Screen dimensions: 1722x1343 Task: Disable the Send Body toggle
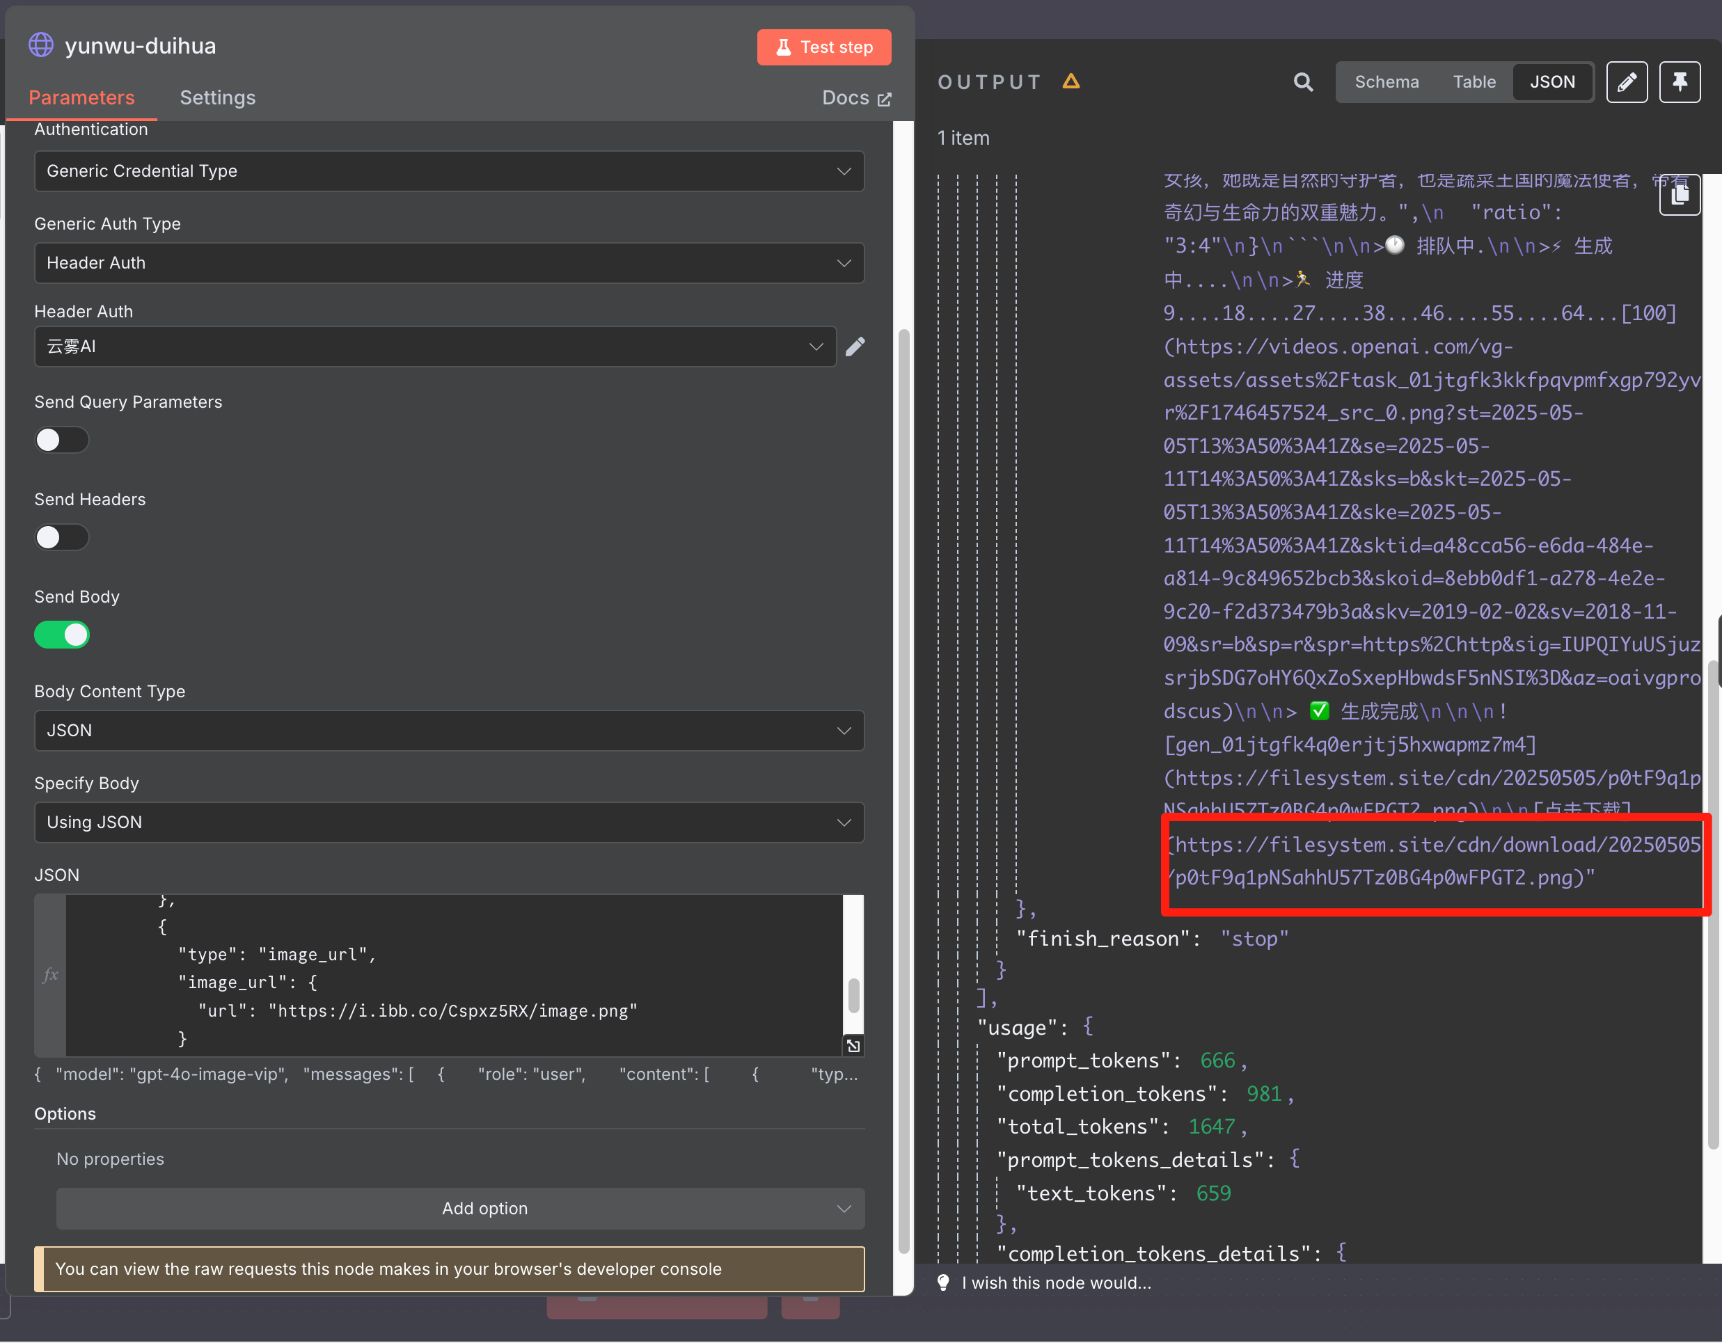tap(61, 635)
